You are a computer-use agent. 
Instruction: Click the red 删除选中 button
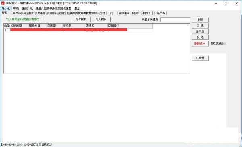pos(200,43)
